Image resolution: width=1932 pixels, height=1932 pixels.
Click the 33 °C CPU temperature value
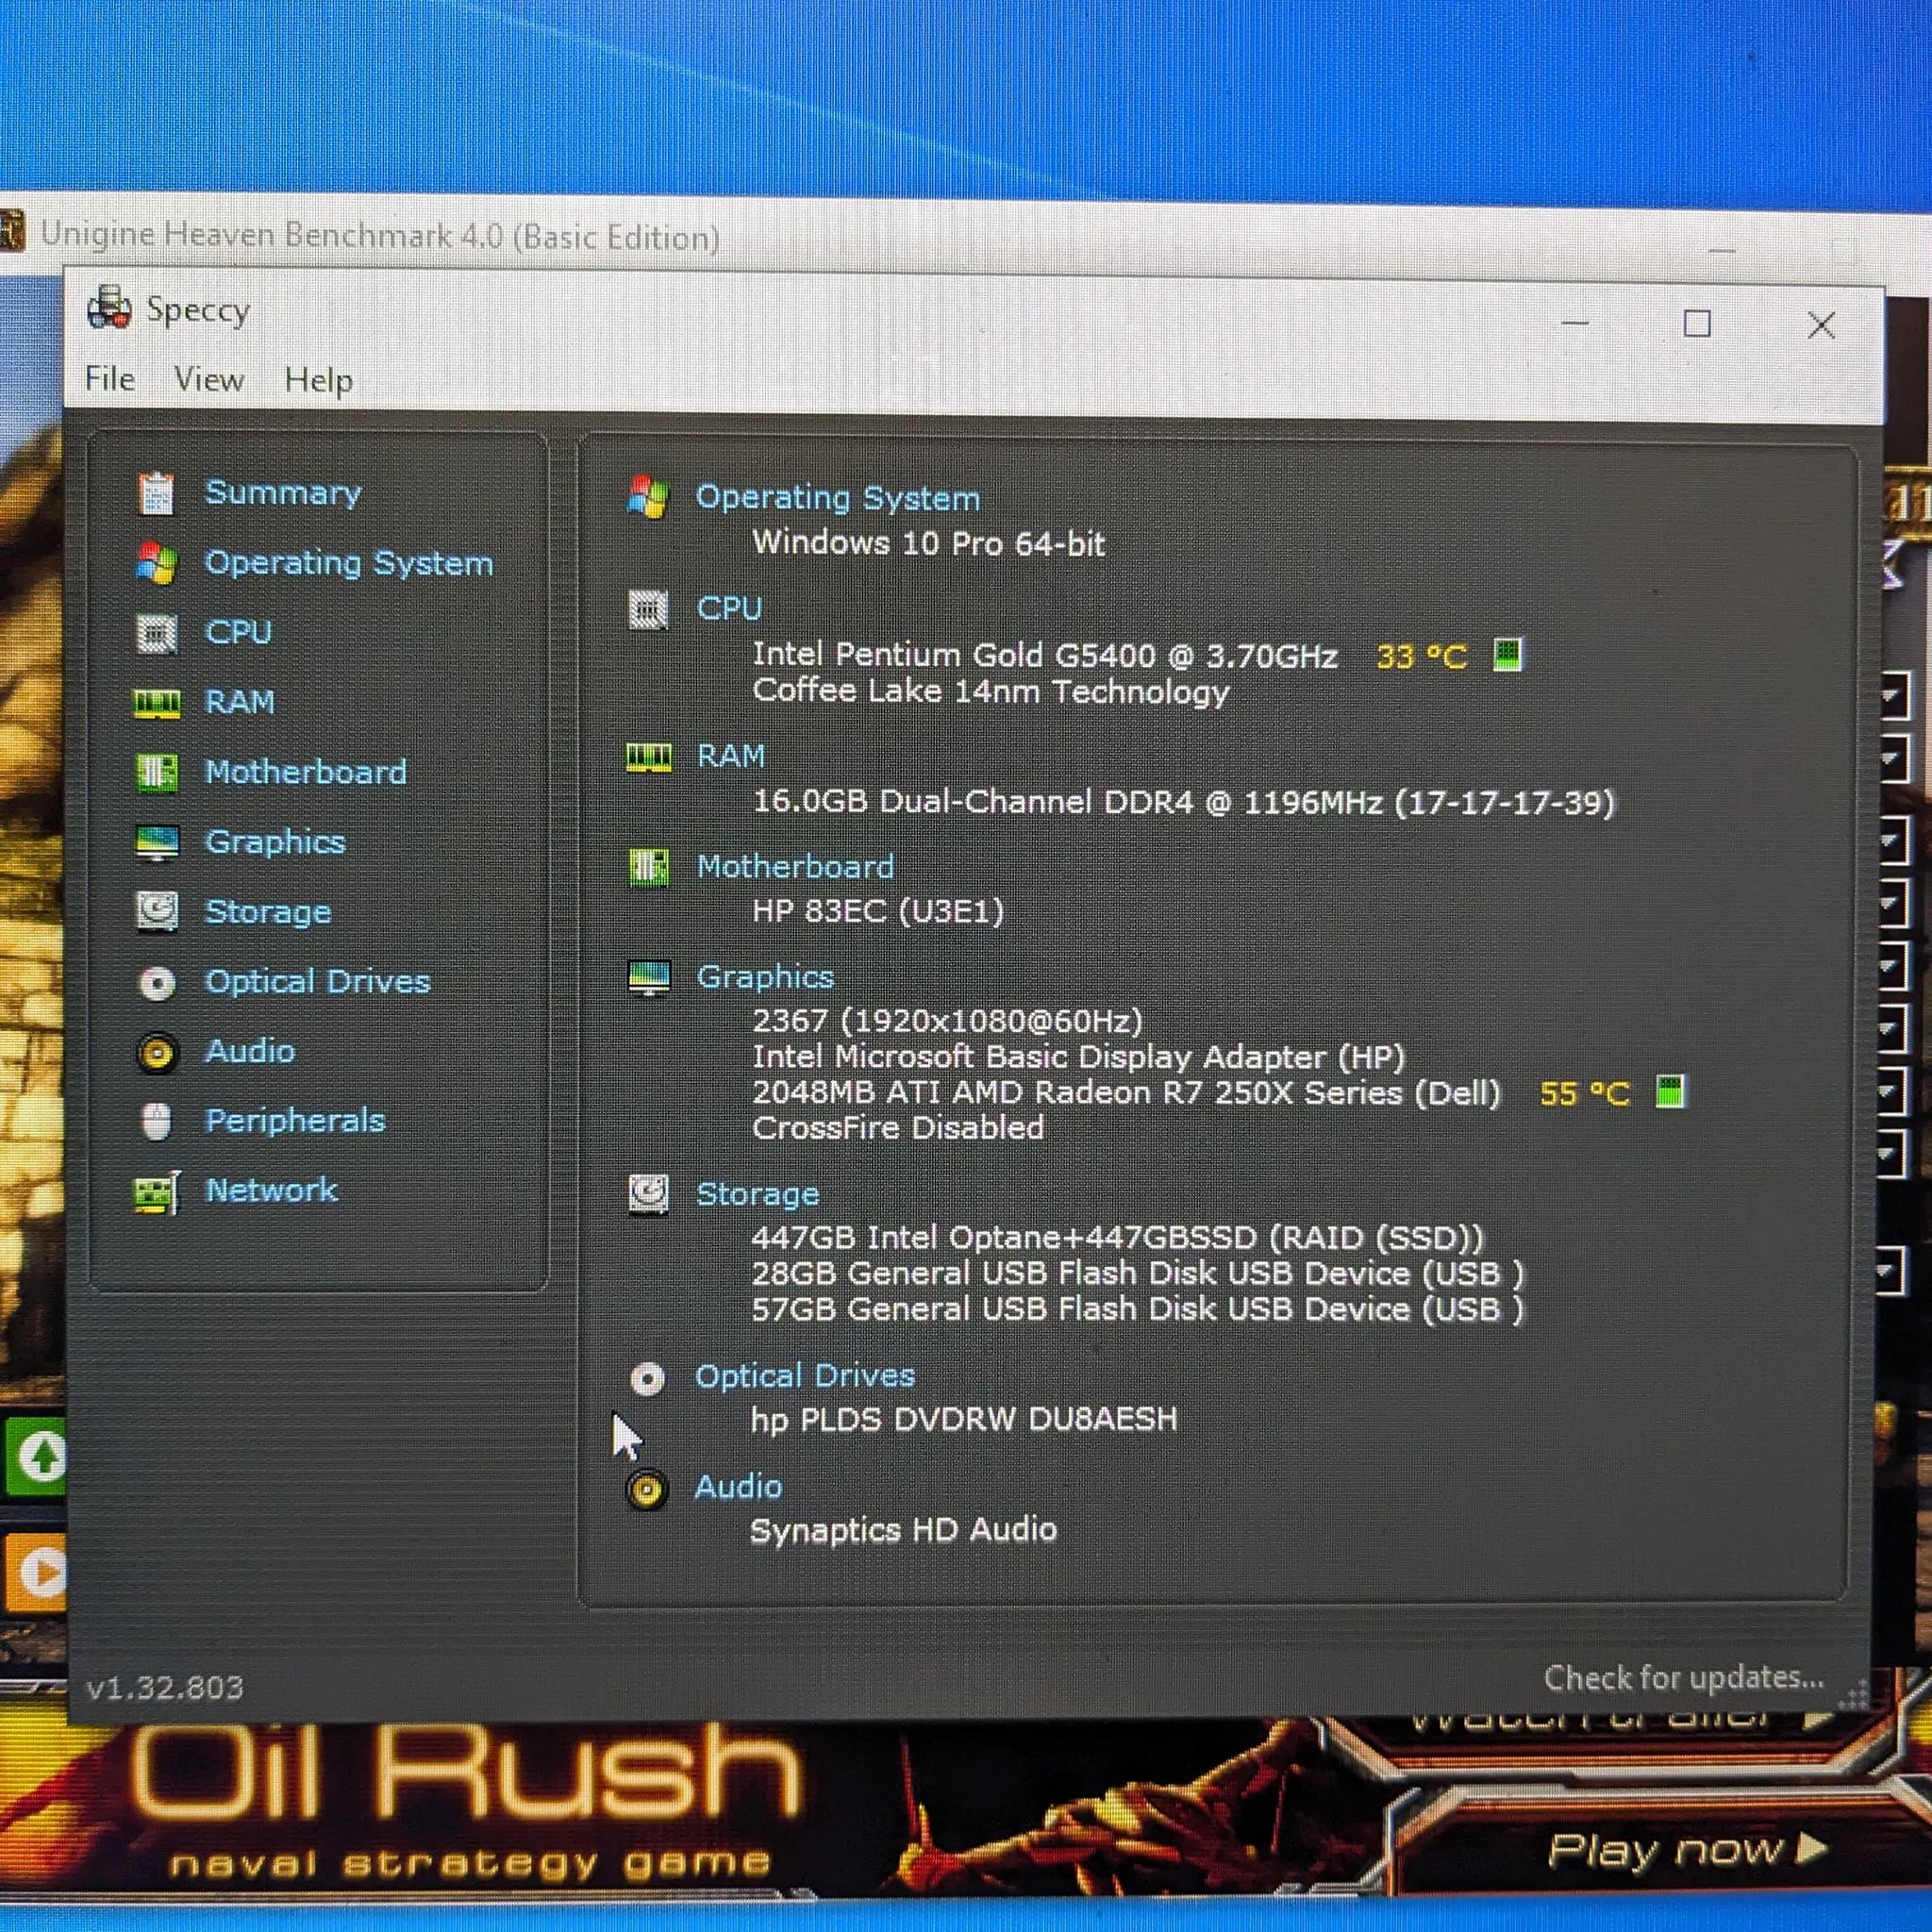click(x=1422, y=656)
